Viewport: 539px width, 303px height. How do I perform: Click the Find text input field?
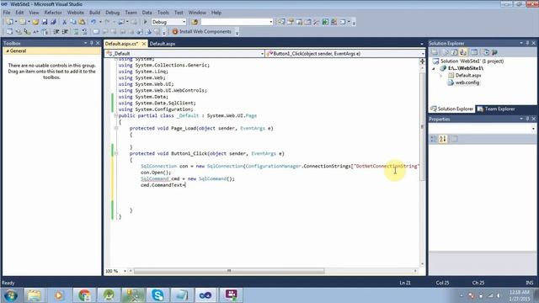click(235, 22)
